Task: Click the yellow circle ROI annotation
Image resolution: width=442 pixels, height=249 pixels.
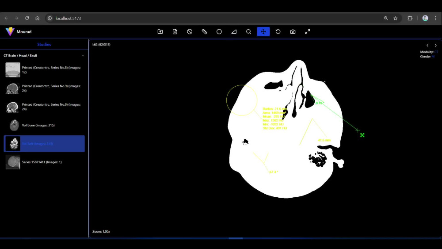Action: coord(242,100)
